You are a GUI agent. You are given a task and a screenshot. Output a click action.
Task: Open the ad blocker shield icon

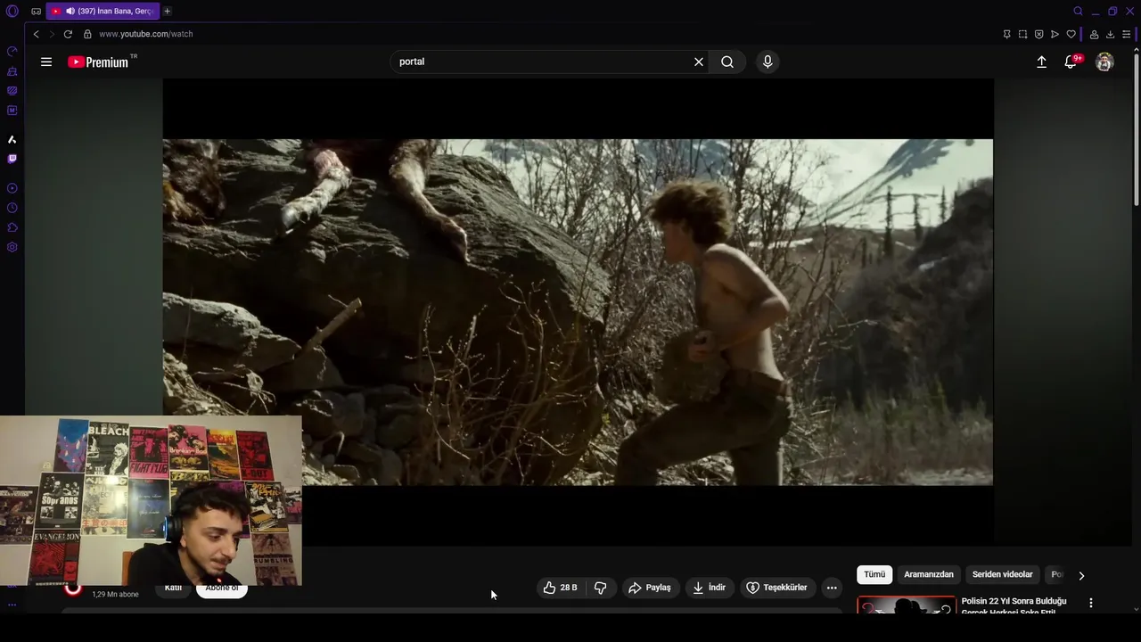[x=1038, y=34]
